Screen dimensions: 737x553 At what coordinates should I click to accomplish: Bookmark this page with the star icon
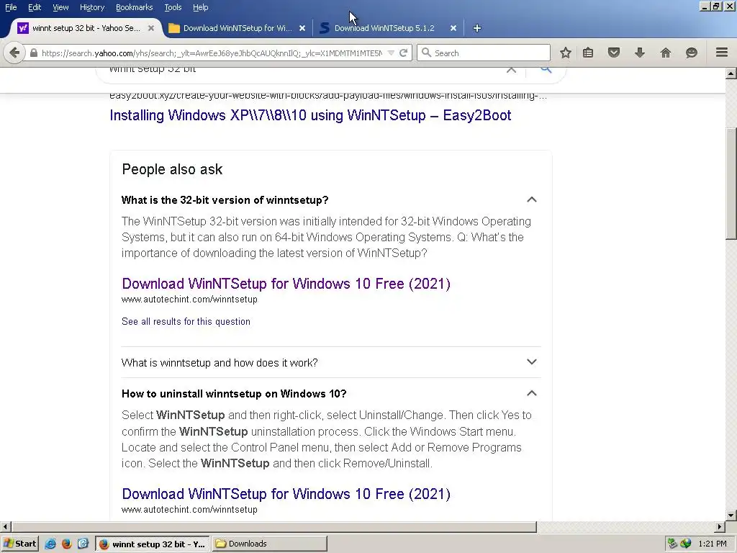click(x=566, y=53)
